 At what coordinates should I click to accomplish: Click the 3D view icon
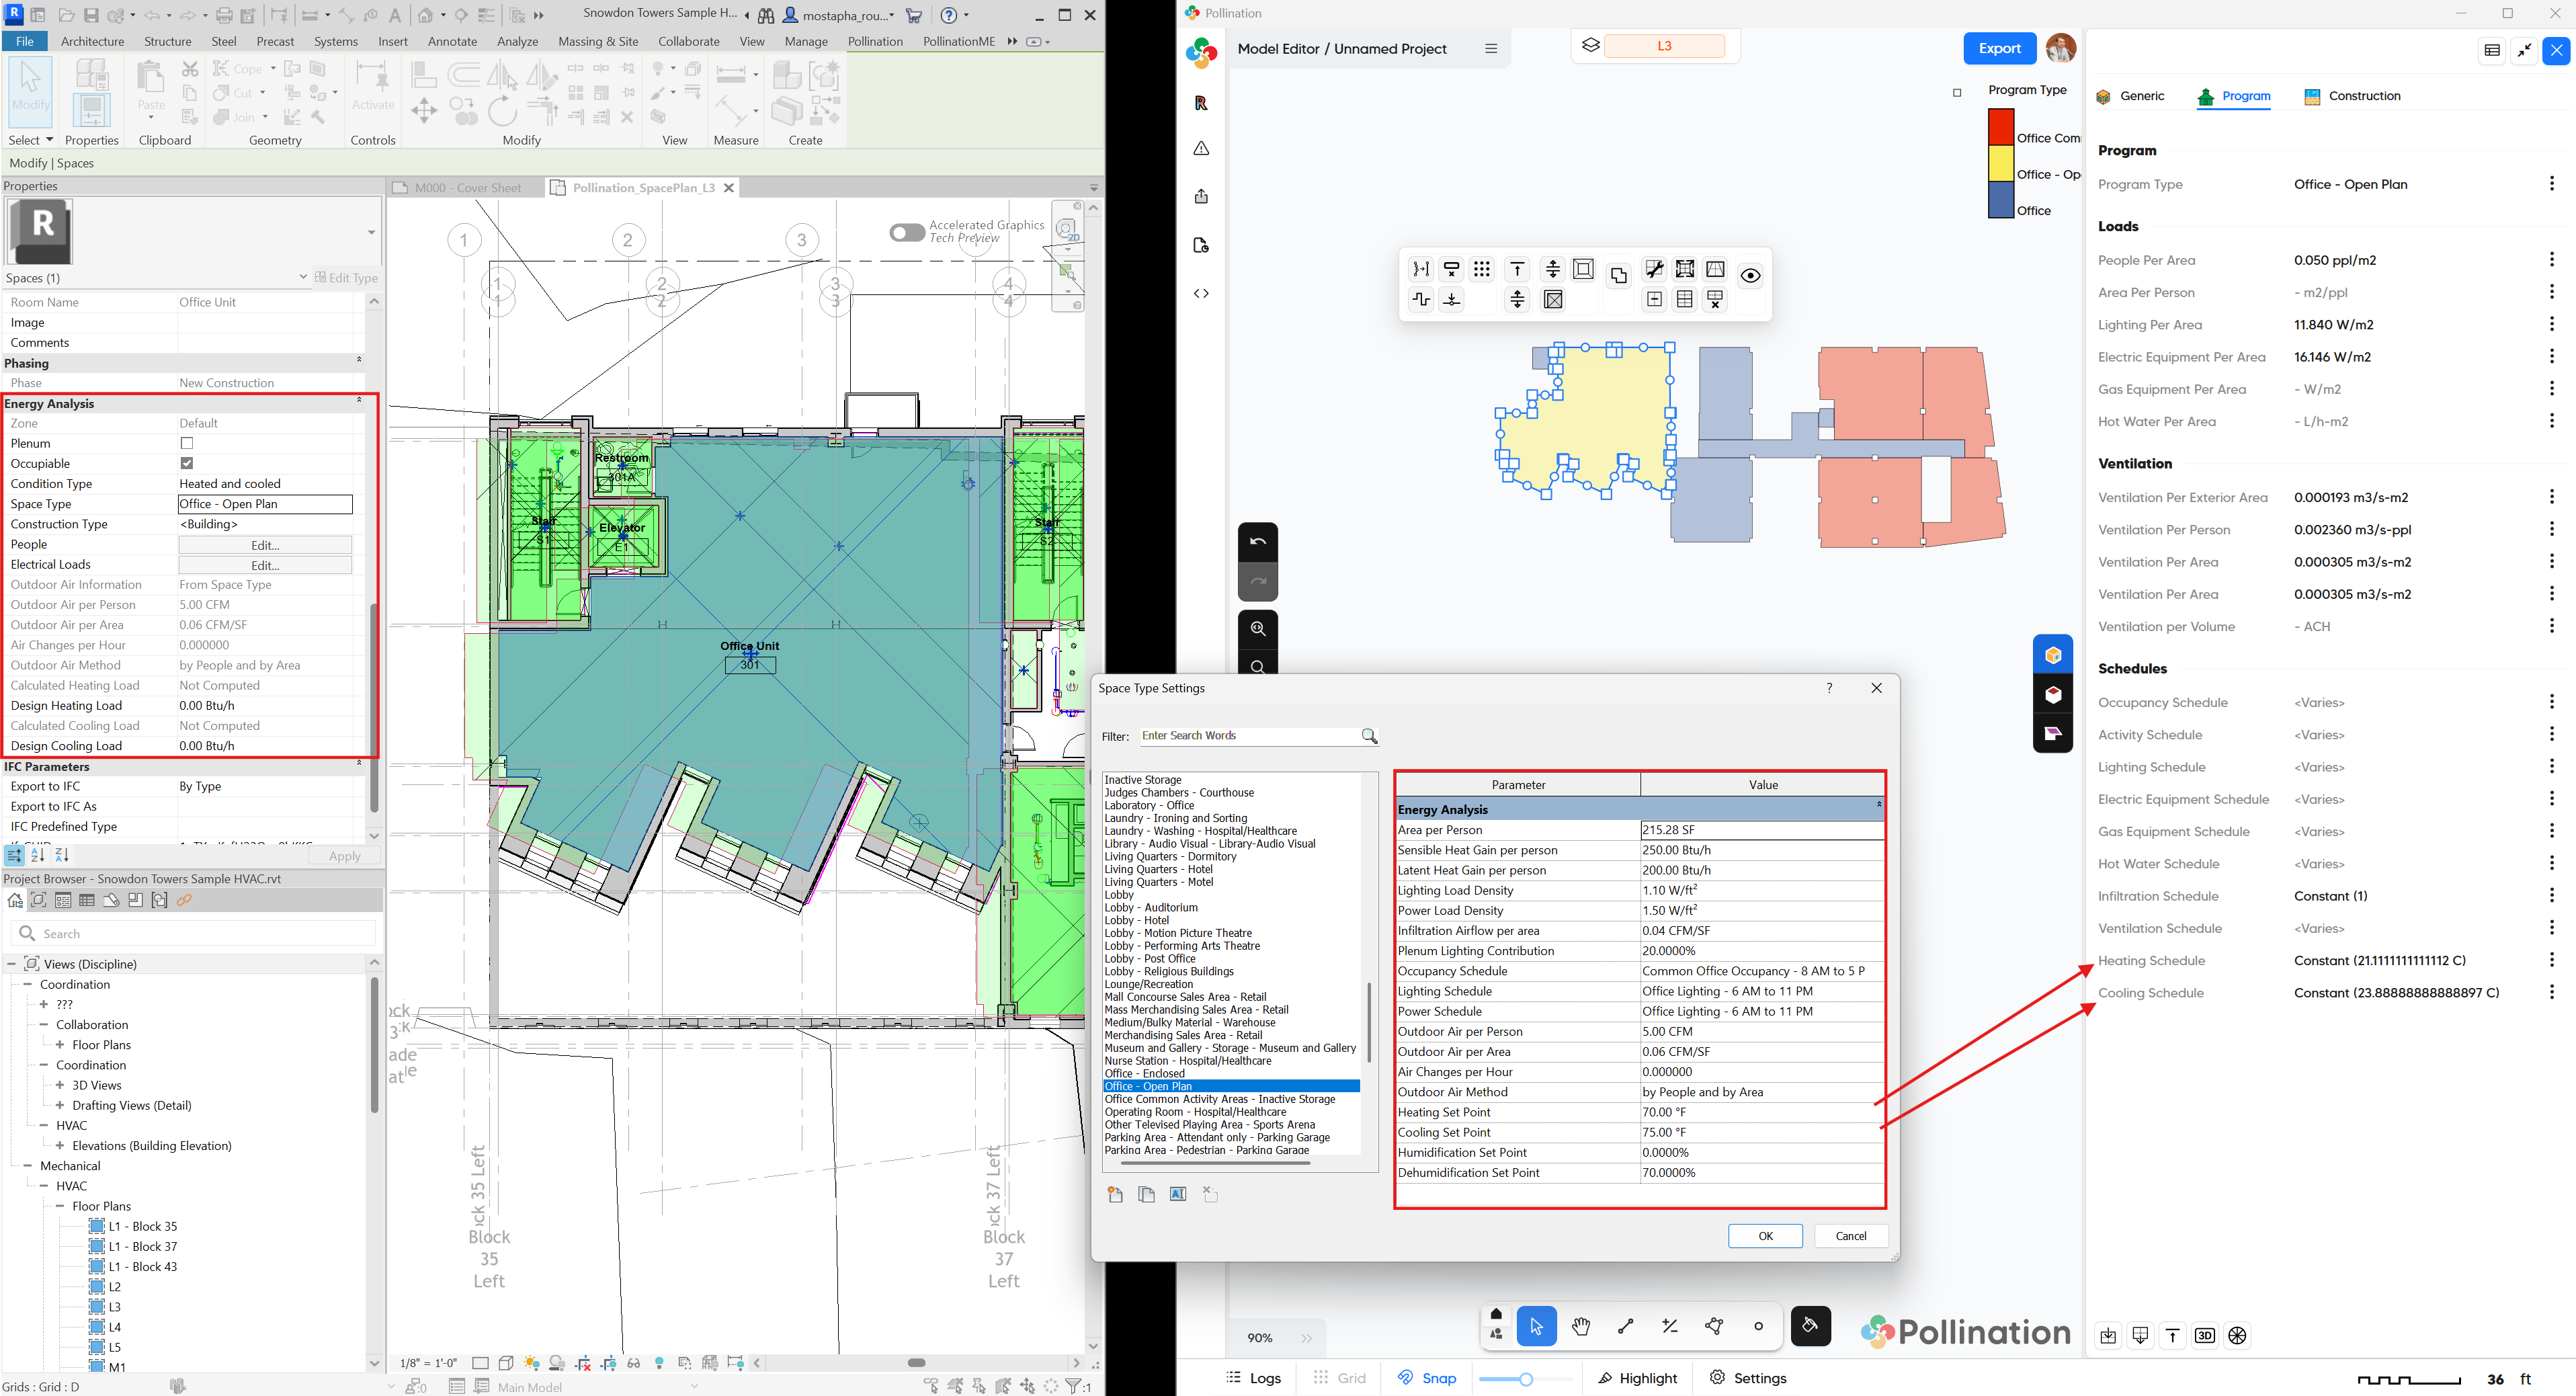[x=2204, y=1336]
